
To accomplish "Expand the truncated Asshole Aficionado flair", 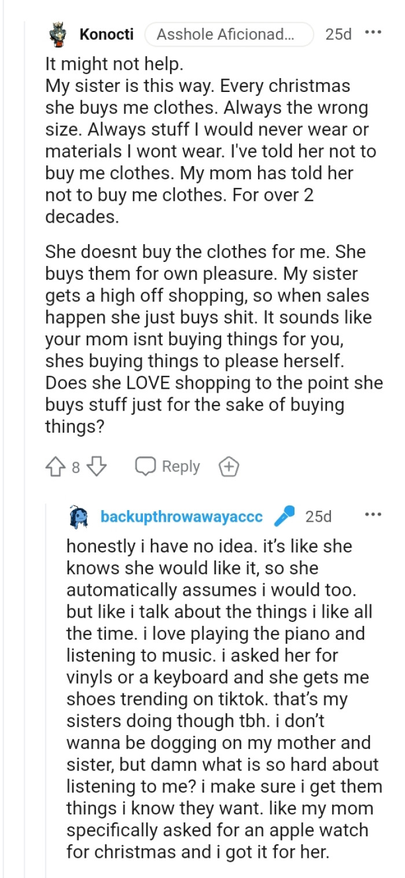I will [x=229, y=34].
